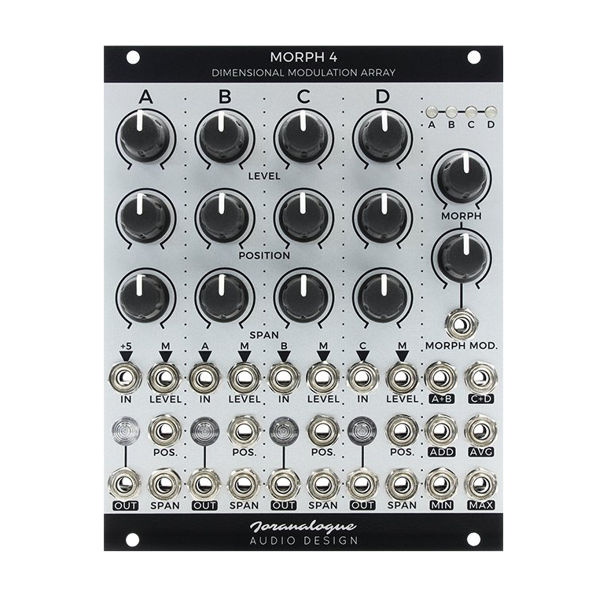
Task: Click the channel B POSITION knob
Action: click(x=225, y=217)
